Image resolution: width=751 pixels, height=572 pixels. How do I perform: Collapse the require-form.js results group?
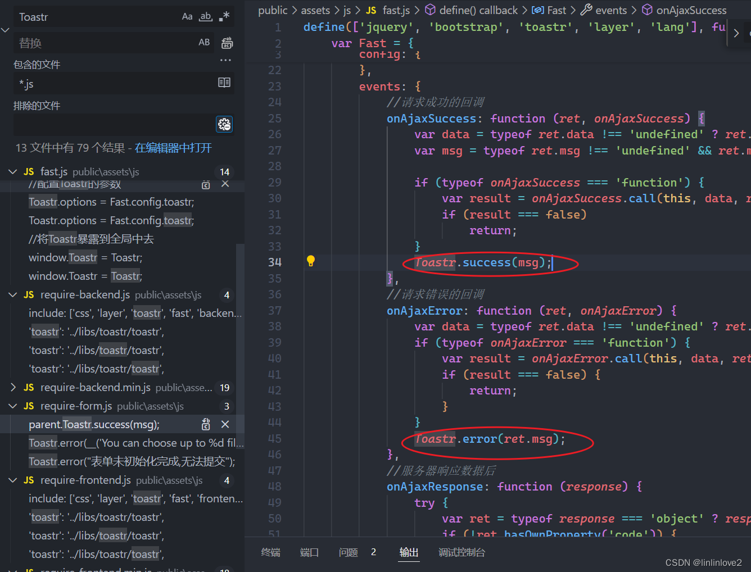pyautogui.click(x=12, y=406)
